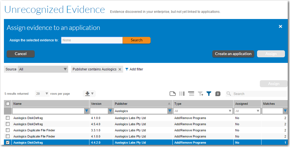Image resolution: width=290 pixels, height=147 pixels.
Task: Click the download export icon
Action: click(x=87, y=94)
